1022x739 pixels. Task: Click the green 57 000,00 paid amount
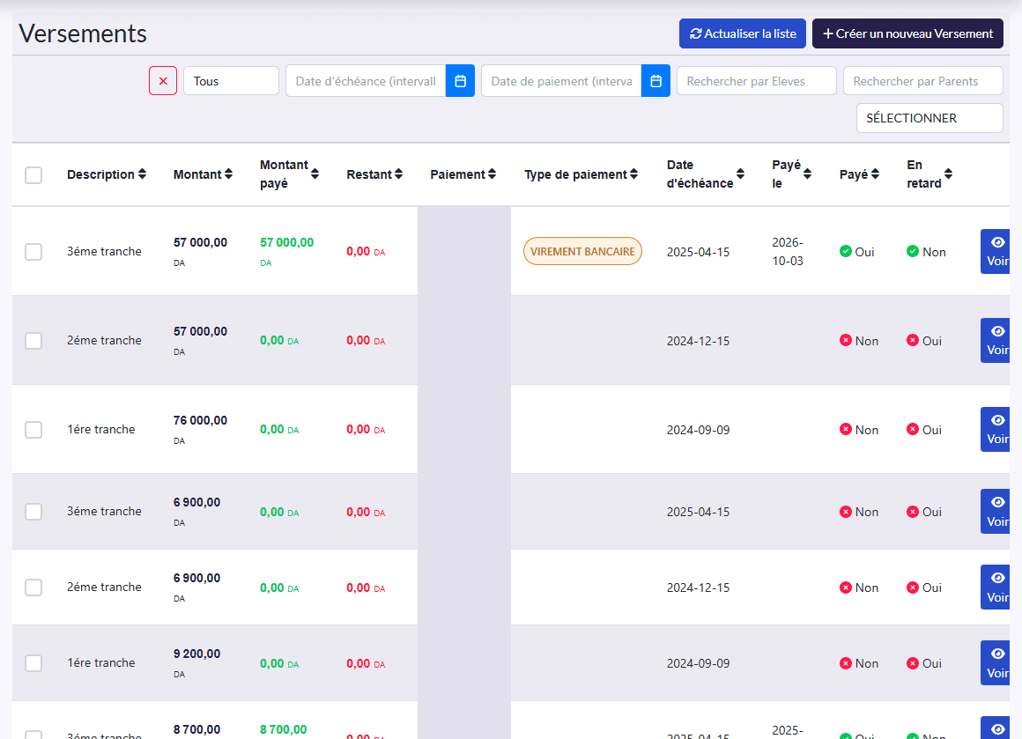(x=287, y=242)
